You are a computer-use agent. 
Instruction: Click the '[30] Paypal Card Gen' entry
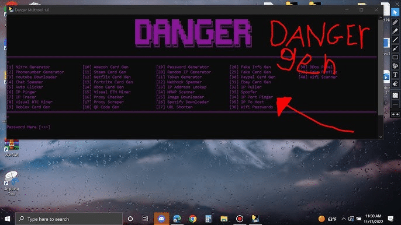click(x=253, y=77)
